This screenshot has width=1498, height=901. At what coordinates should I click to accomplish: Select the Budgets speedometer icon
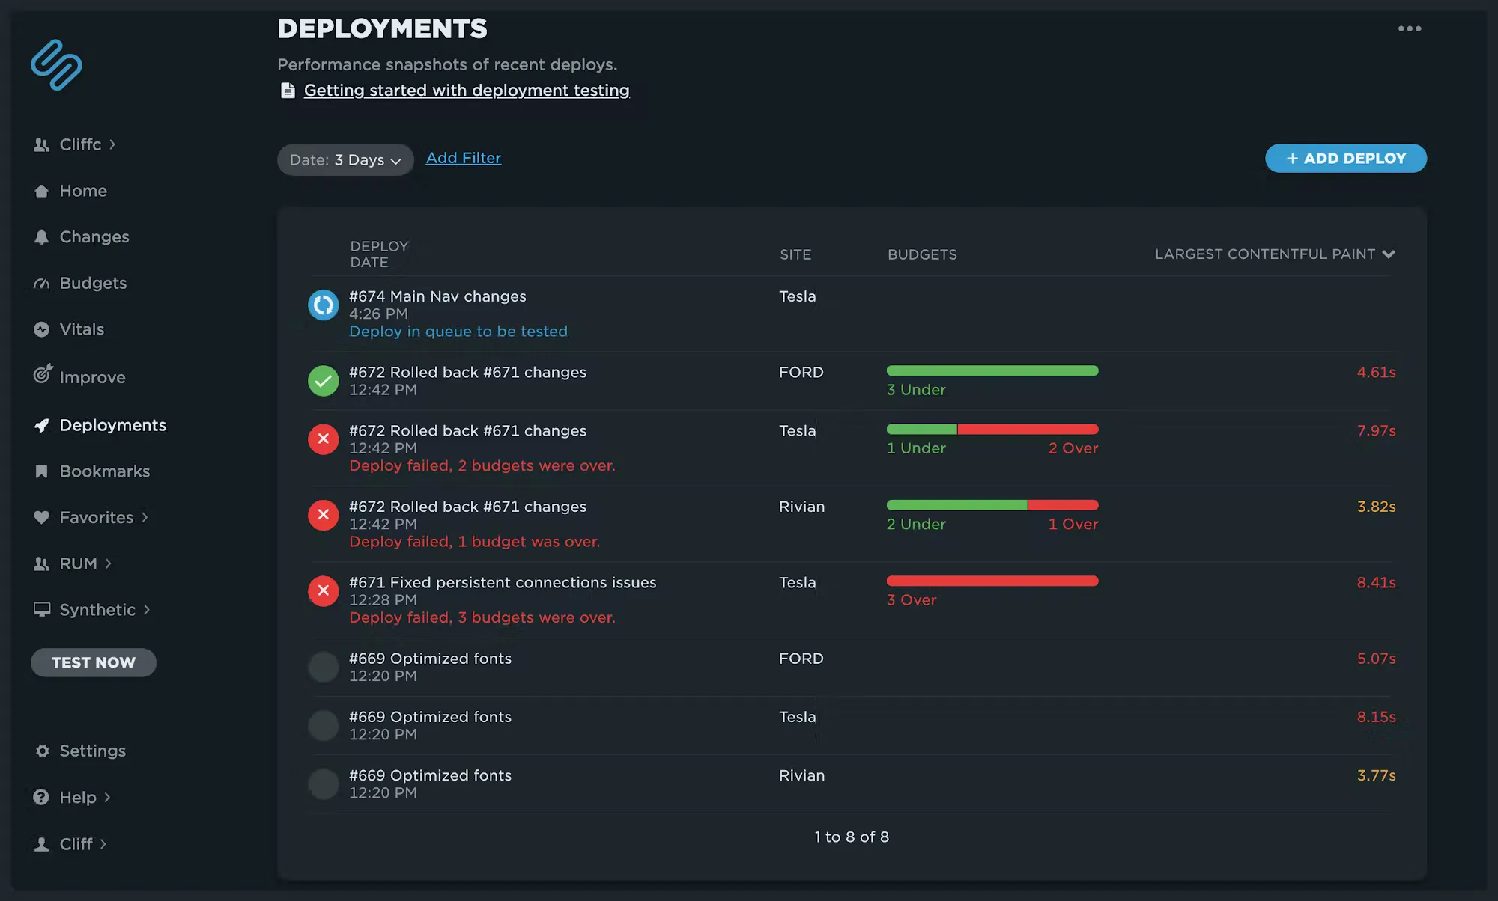pyautogui.click(x=42, y=283)
